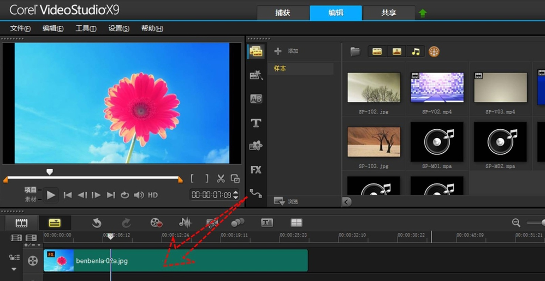
Task: Set the mark-in bracket
Action: [x=192, y=178]
